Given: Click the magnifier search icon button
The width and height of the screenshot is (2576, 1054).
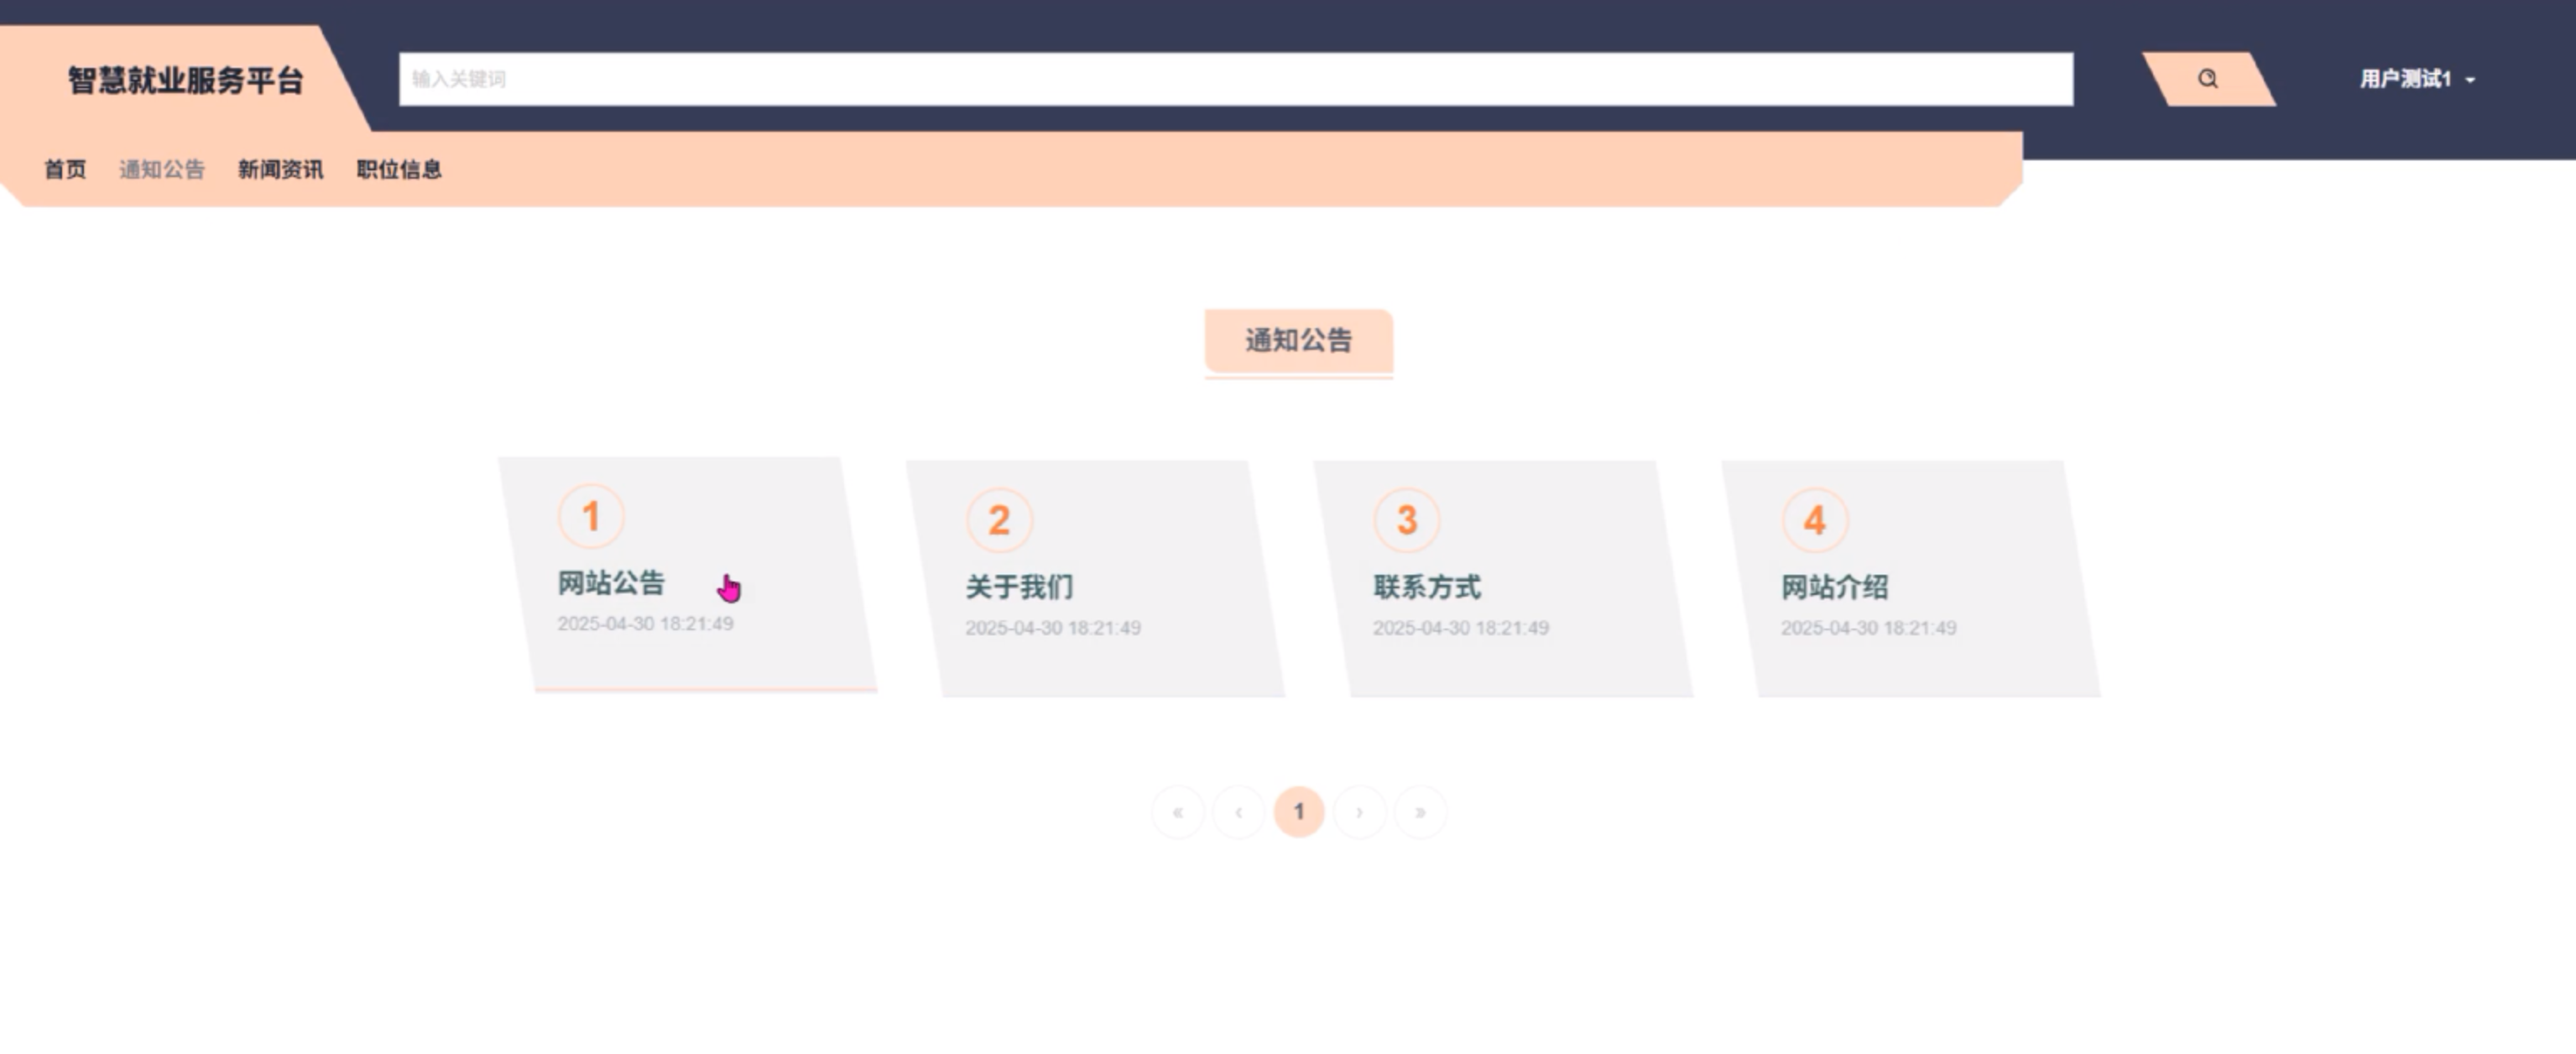Looking at the screenshot, I should tap(2207, 79).
